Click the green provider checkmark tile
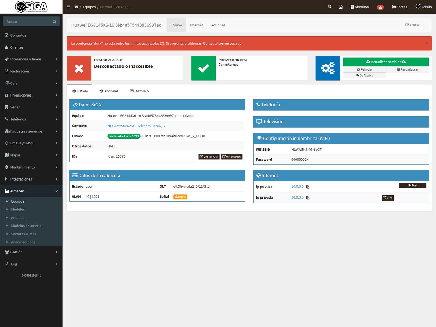436x327 pixels. pos(203,68)
